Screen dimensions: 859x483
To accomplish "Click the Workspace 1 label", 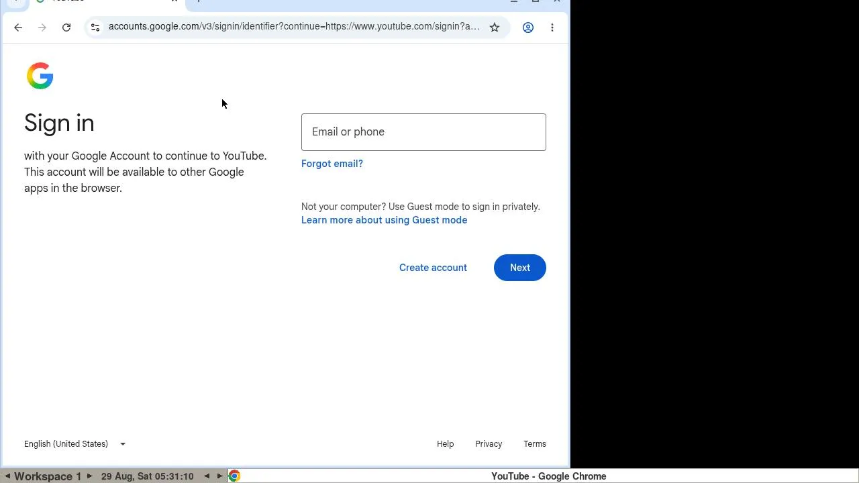I will coord(48,476).
